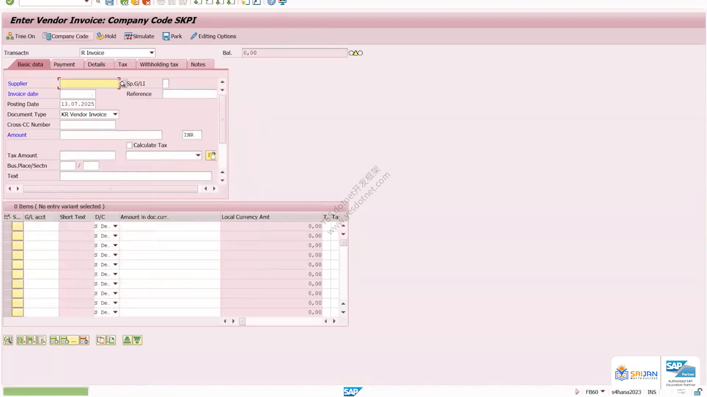Click the Tree On button
The width and height of the screenshot is (707, 397).
coord(21,36)
